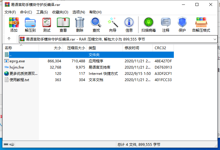Click WinRAR icon in title bar
Viewport: 220px width, 150px height.
(7, 4)
